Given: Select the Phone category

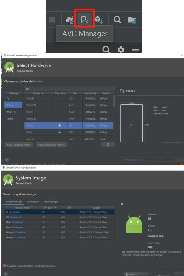Looking at the screenshot, I should tap(13, 105).
